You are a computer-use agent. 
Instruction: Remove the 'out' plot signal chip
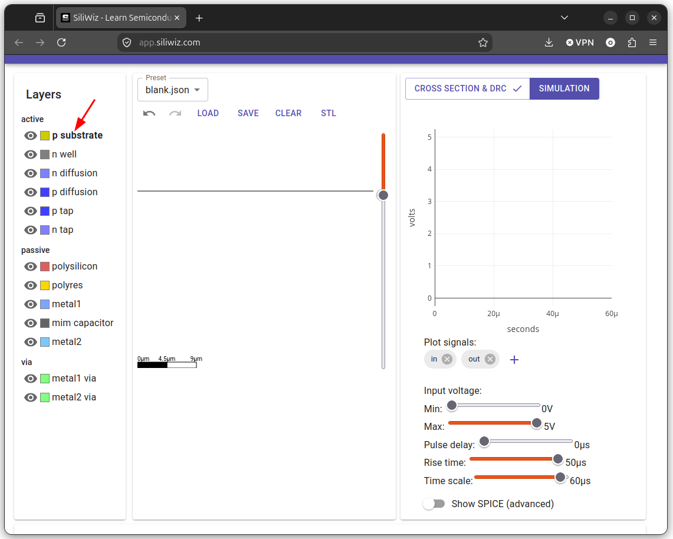490,359
